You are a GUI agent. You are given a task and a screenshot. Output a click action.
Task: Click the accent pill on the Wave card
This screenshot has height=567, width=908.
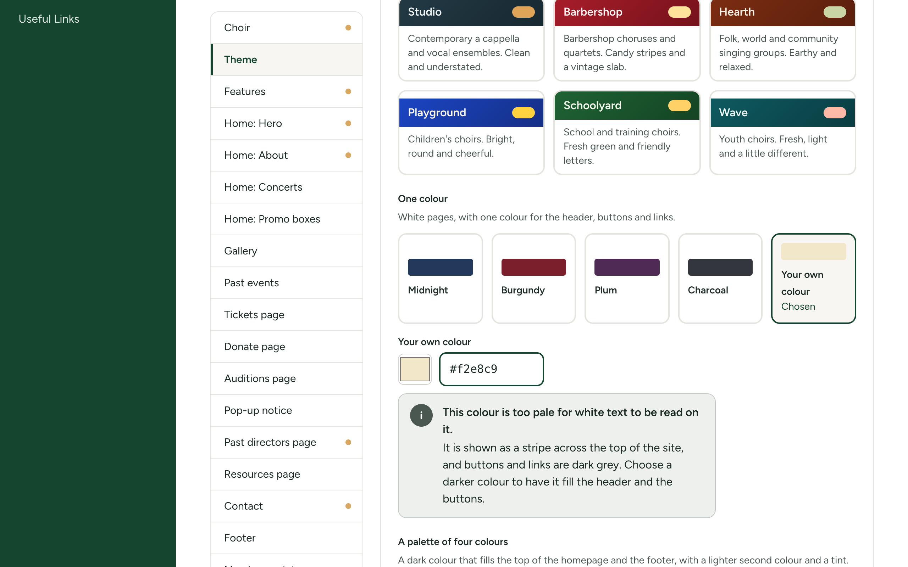pos(835,112)
